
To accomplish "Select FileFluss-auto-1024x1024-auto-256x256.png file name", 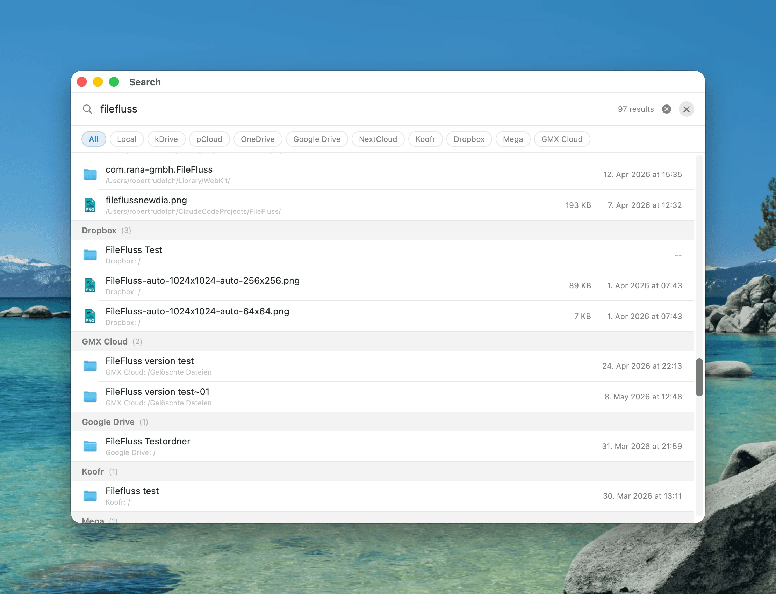I will point(203,280).
